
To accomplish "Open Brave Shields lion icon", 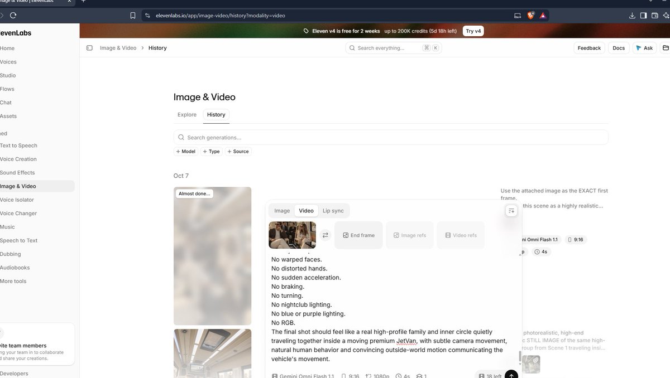I will coord(530,15).
